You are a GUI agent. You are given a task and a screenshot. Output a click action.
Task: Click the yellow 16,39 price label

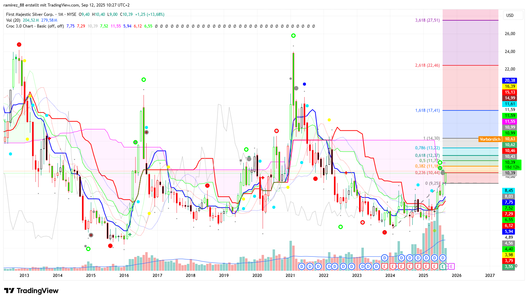coord(510,86)
